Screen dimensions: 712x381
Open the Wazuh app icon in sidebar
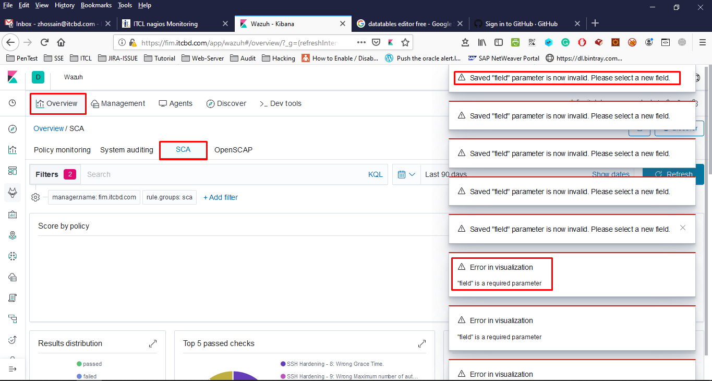coord(13,192)
